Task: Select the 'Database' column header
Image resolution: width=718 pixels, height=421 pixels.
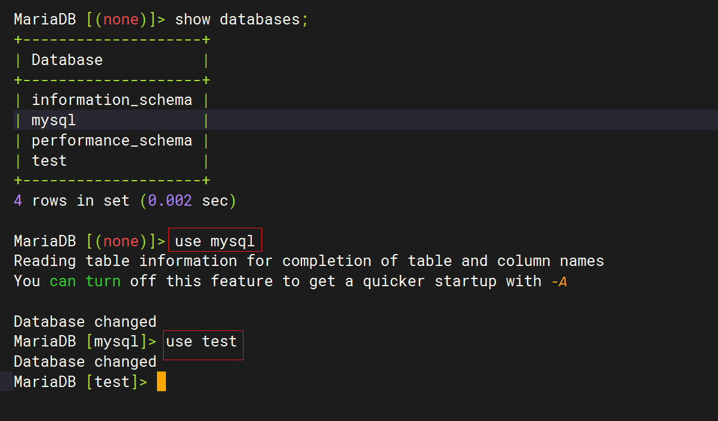Action: point(67,60)
